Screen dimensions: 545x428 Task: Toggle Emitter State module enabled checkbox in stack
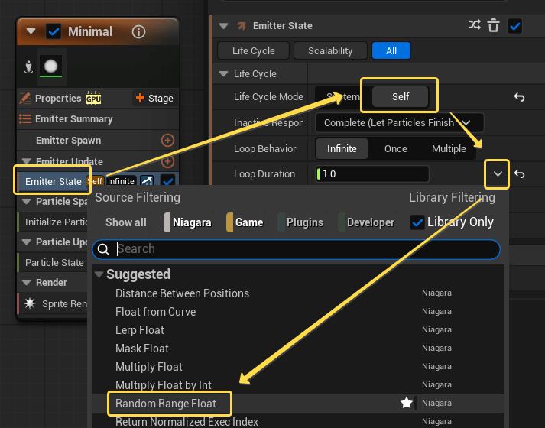pos(168,181)
